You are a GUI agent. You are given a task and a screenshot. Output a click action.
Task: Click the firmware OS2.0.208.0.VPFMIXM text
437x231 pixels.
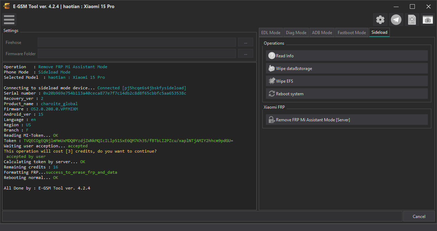(x=54, y=109)
